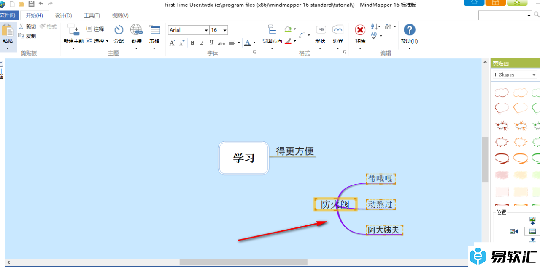Open the text alignment dropdown arrow
540x267 pixels.
coord(239,43)
